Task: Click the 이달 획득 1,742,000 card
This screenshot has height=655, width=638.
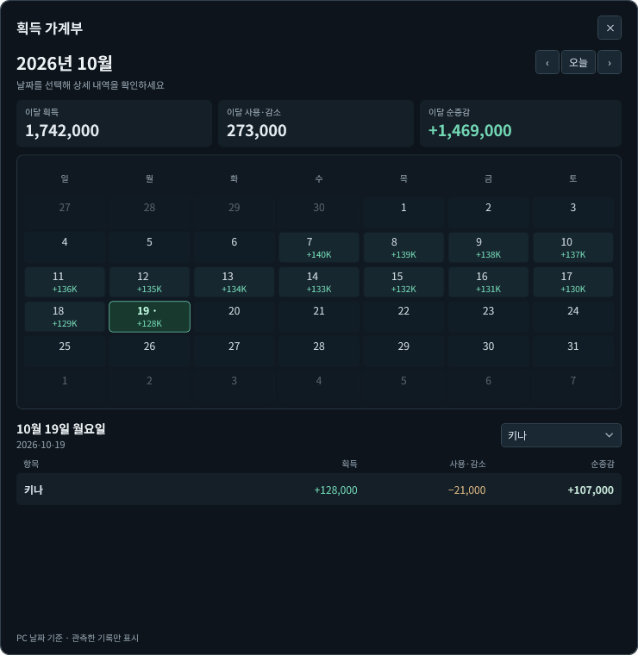Action: click(114, 123)
